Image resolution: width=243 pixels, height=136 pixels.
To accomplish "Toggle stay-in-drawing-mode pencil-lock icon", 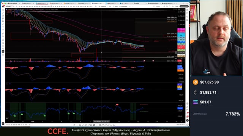I will click(x=3, y=43).
